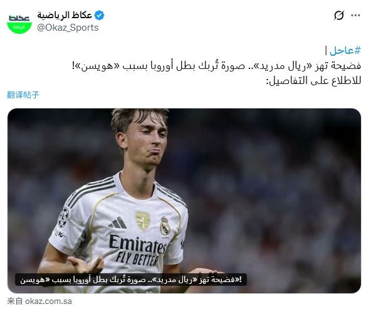This screenshot has height=314, width=371.
Task: Open the عكاظ الرياضية display name
Action: 65,15
